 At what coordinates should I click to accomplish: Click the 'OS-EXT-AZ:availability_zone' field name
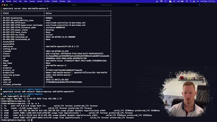(18, 20)
